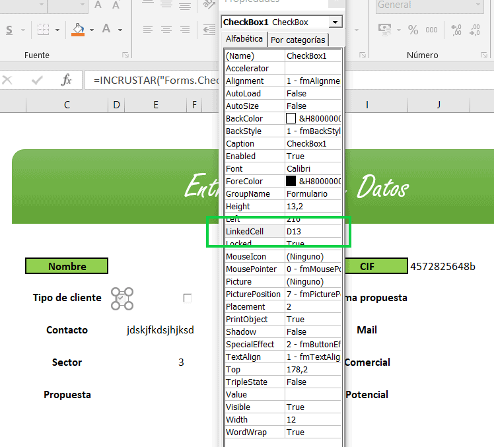Select the checkbox control with sizing handles
494x447 pixels.
tap(122, 298)
